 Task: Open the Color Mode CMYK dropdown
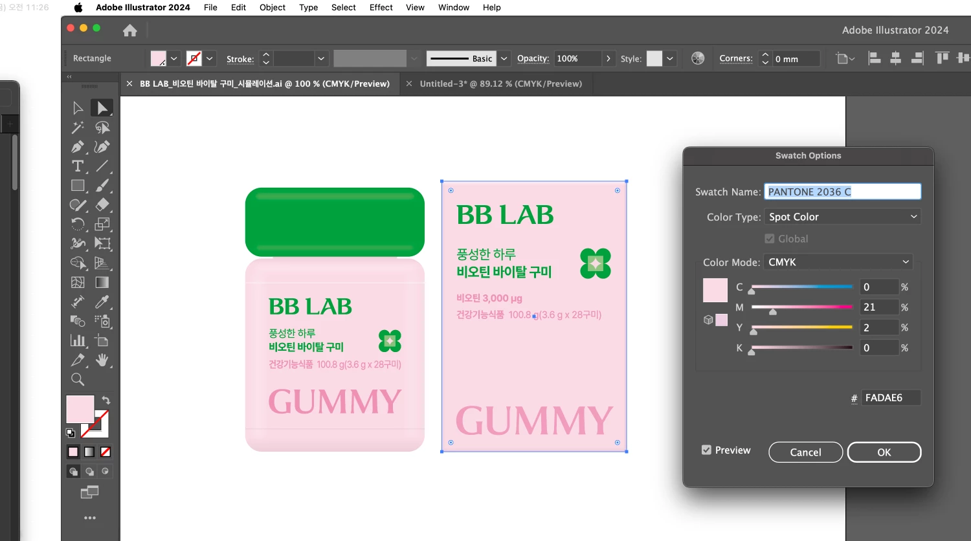[838, 262]
